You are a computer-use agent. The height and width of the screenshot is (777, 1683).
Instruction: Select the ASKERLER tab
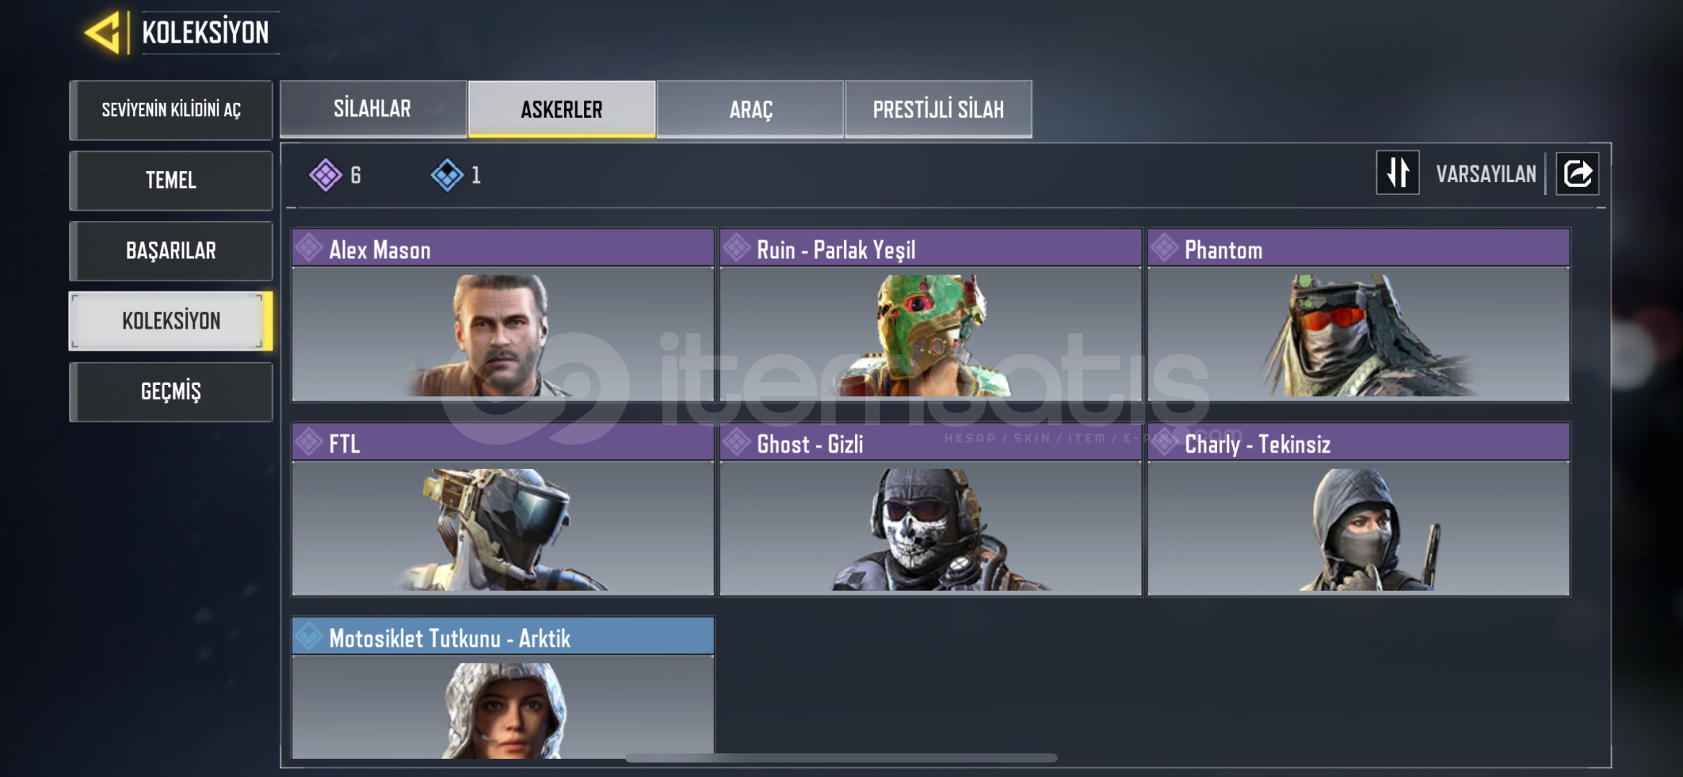(562, 109)
